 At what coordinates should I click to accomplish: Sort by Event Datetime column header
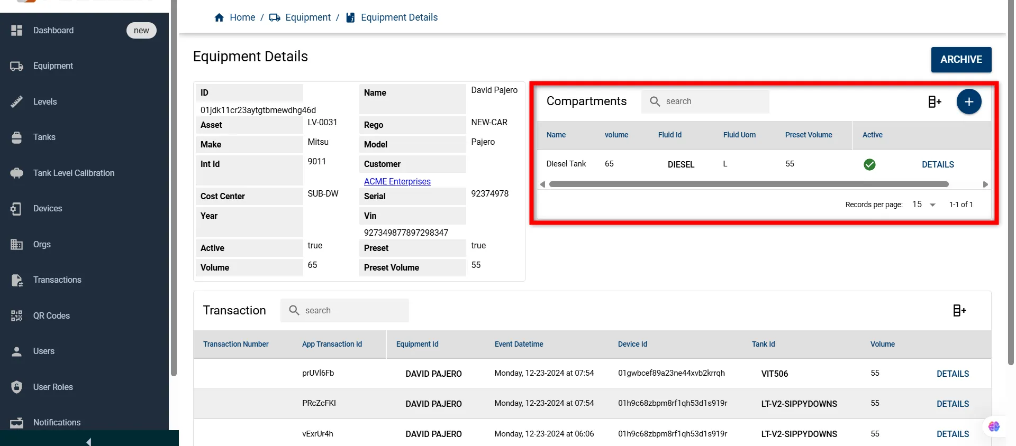coord(519,344)
